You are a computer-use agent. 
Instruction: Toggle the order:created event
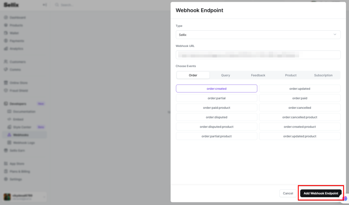point(216,88)
